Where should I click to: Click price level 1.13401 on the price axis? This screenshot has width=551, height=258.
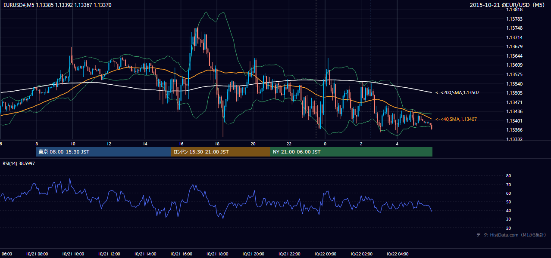click(514, 121)
